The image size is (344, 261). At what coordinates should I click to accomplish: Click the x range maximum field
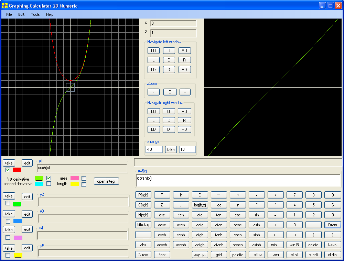coord(187,149)
